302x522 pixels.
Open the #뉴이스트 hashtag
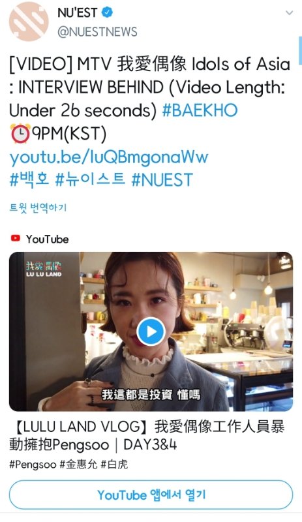[x=90, y=180]
